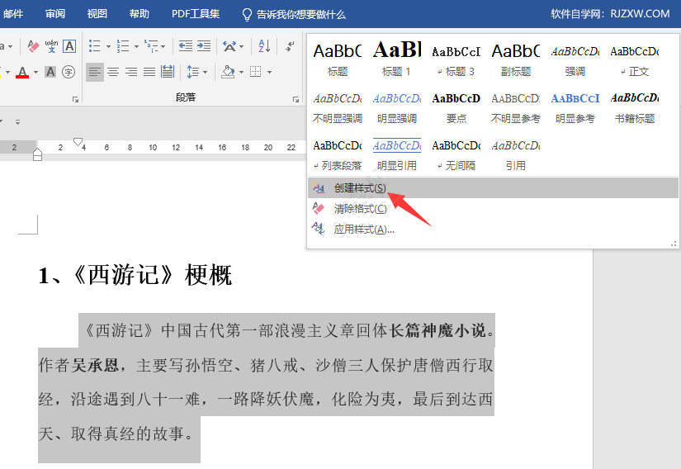Click the first line indent marker on ruler
The height and width of the screenshot is (469, 681).
point(78,141)
